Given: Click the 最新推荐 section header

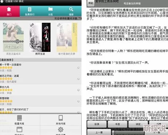Looking at the screenshot, I should (41, 60).
